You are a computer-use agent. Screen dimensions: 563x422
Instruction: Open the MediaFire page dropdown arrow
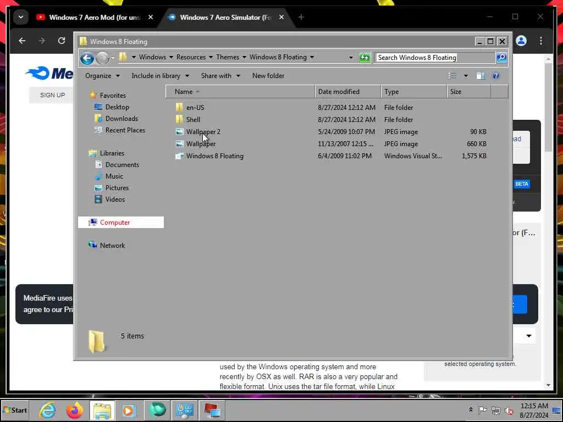[x=528, y=336]
